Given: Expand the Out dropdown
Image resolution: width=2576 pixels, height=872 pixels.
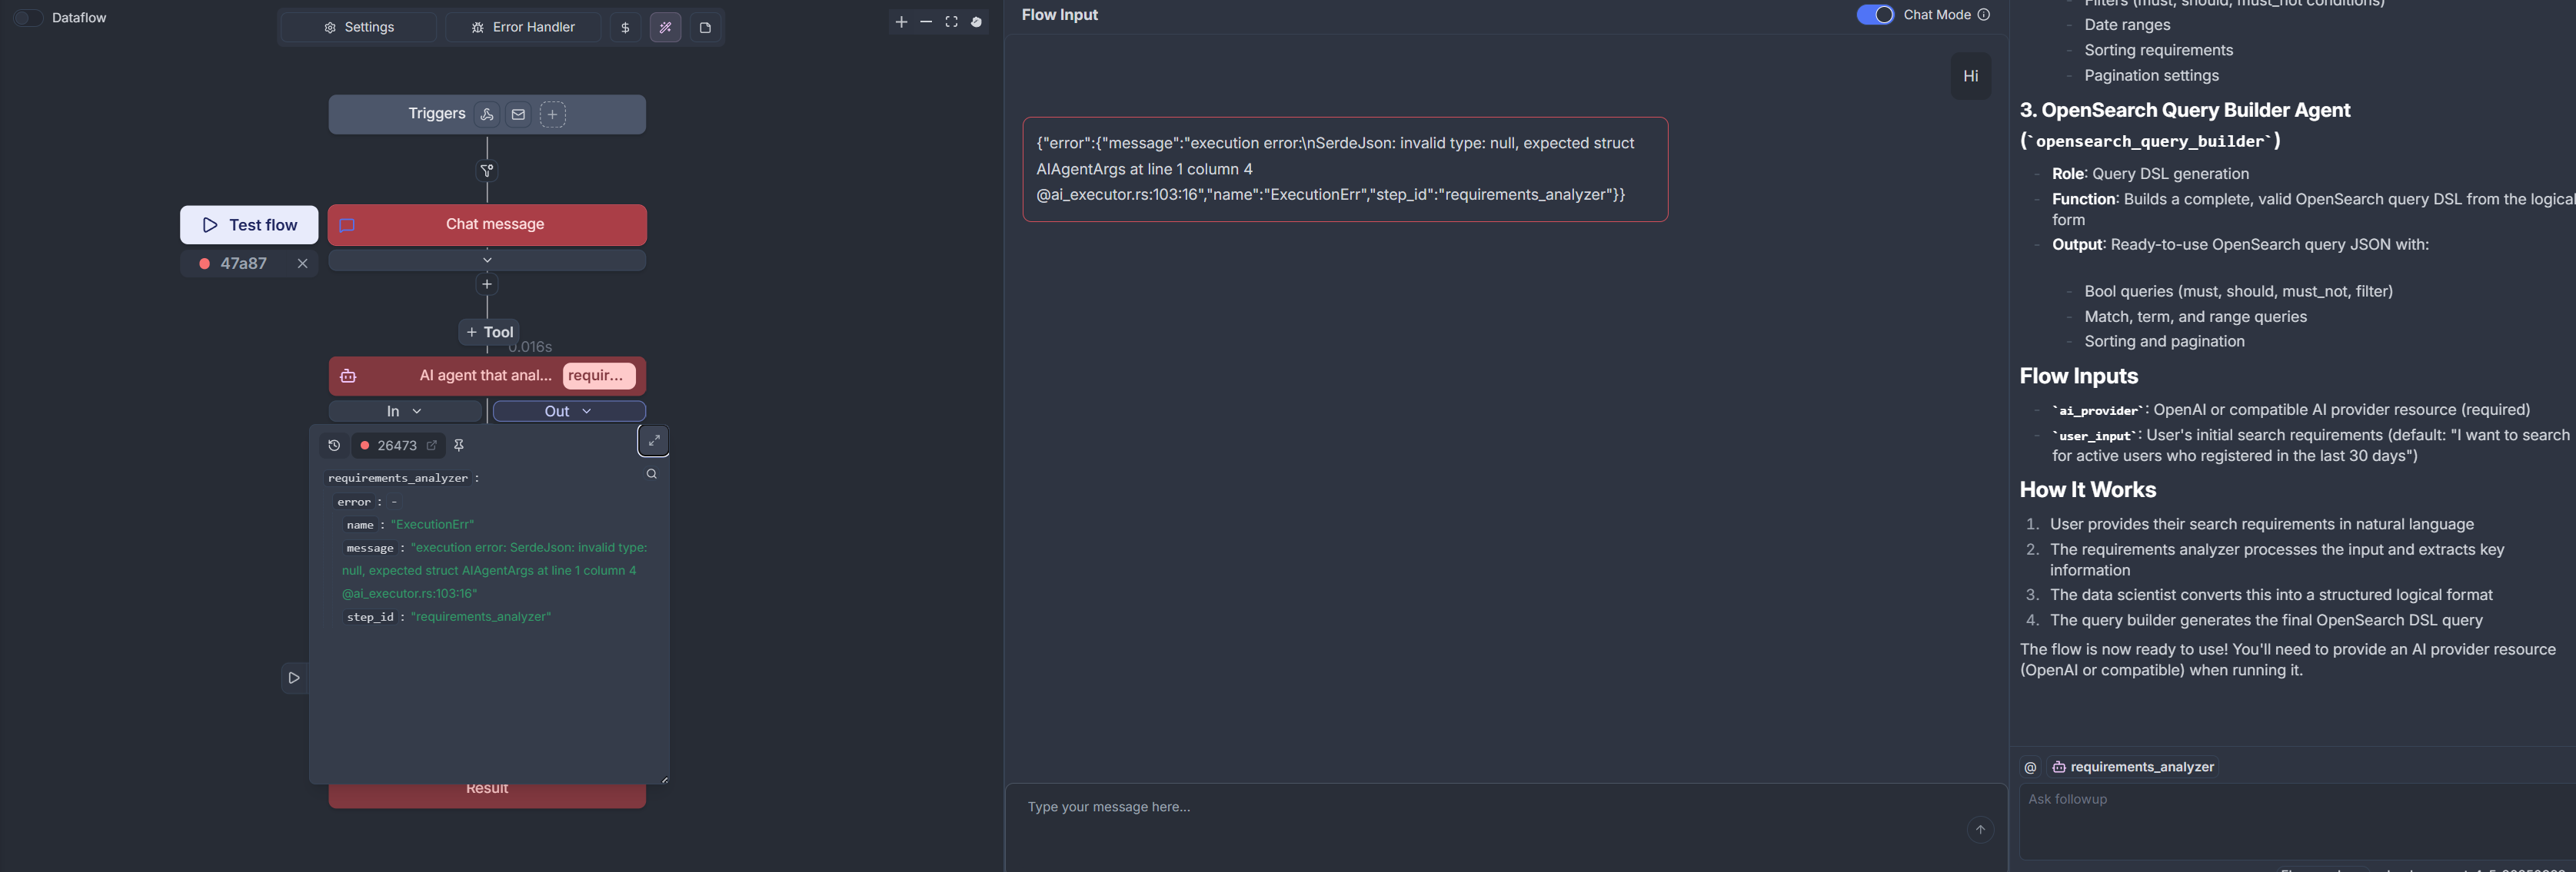Looking at the screenshot, I should [x=568, y=412].
